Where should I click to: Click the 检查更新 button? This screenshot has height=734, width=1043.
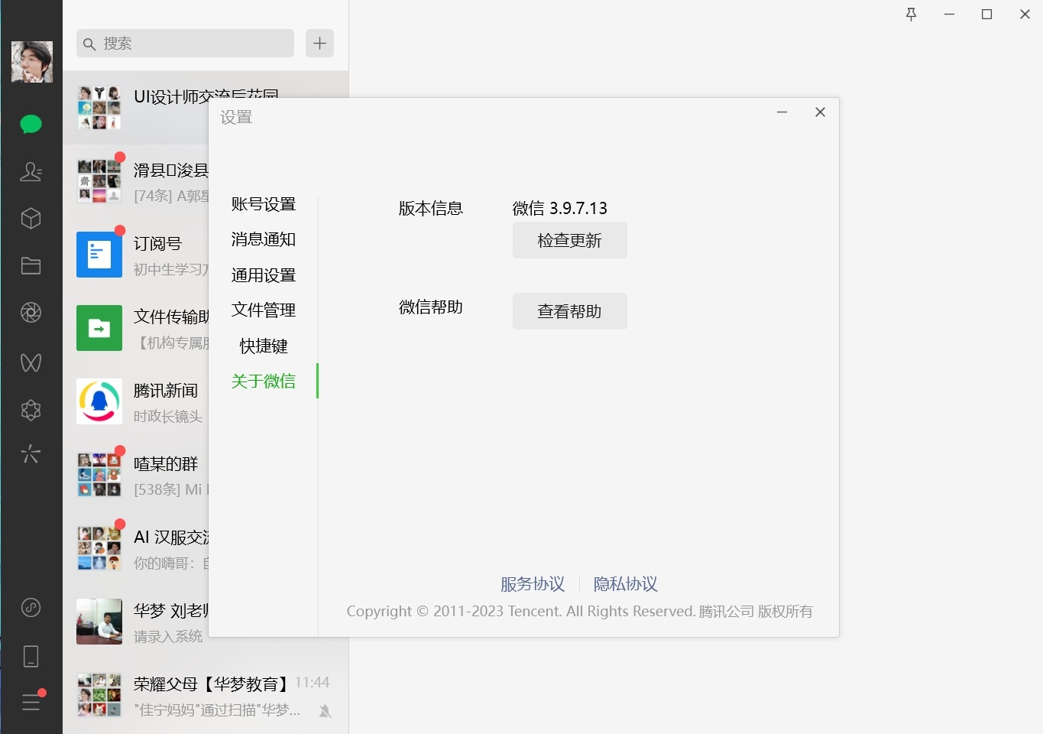pos(569,240)
